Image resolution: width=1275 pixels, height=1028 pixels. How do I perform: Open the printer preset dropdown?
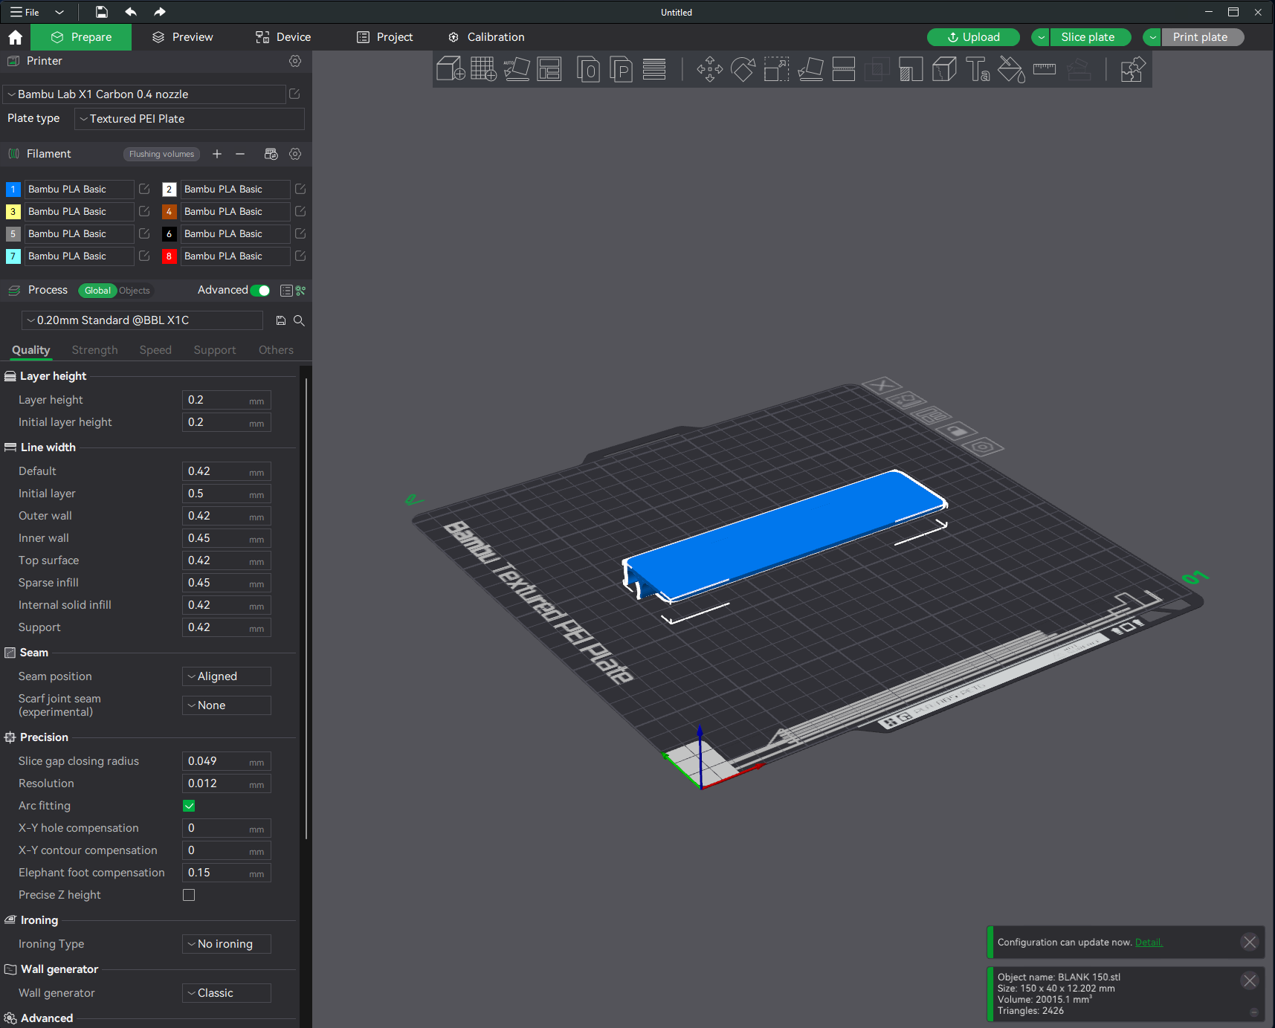(145, 94)
